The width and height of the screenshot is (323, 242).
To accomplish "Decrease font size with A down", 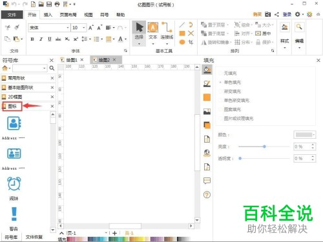I will pyautogui.click(x=99, y=28).
